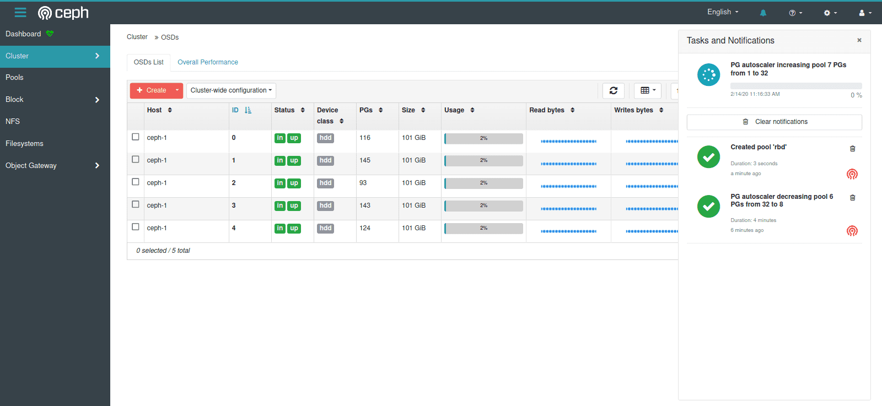Open the user profile icon menu
882x406 pixels.
[864, 13]
